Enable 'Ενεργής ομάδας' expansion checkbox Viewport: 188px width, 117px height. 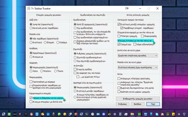(75, 69)
